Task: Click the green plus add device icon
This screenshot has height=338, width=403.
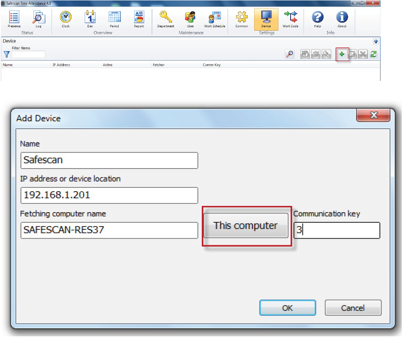Action: coord(342,54)
